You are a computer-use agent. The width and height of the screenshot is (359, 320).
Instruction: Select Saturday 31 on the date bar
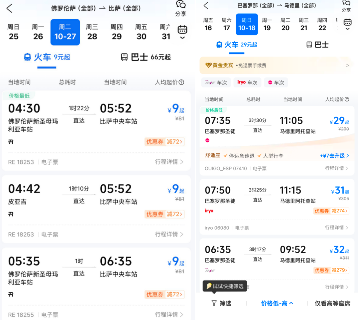click(x=165, y=32)
